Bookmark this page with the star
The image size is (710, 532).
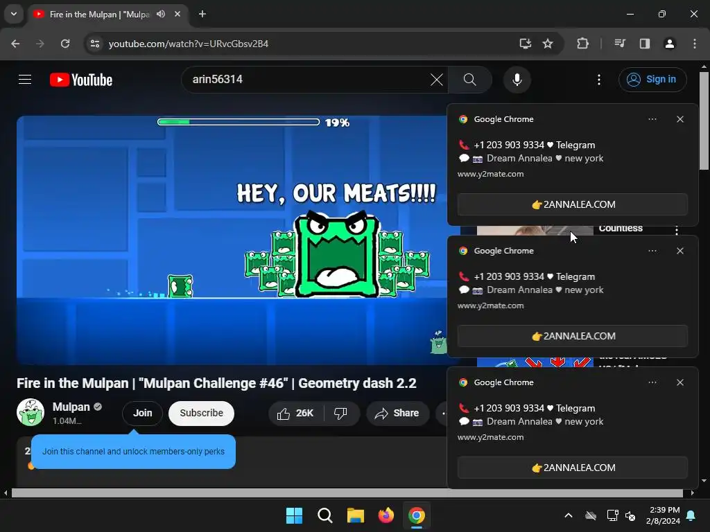[548, 44]
